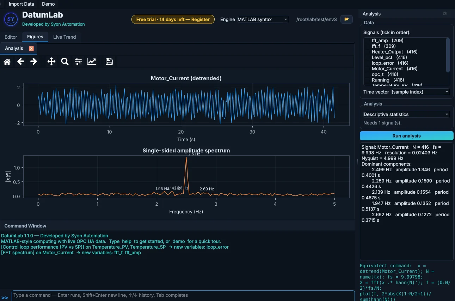Open the Demo menu
This screenshot has width=455, height=301.
tap(48, 4)
